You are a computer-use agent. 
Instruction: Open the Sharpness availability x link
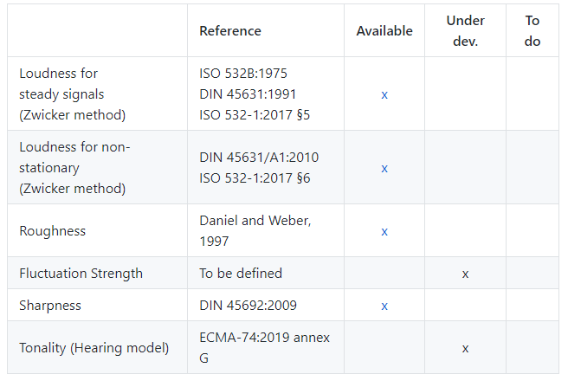[384, 306]
